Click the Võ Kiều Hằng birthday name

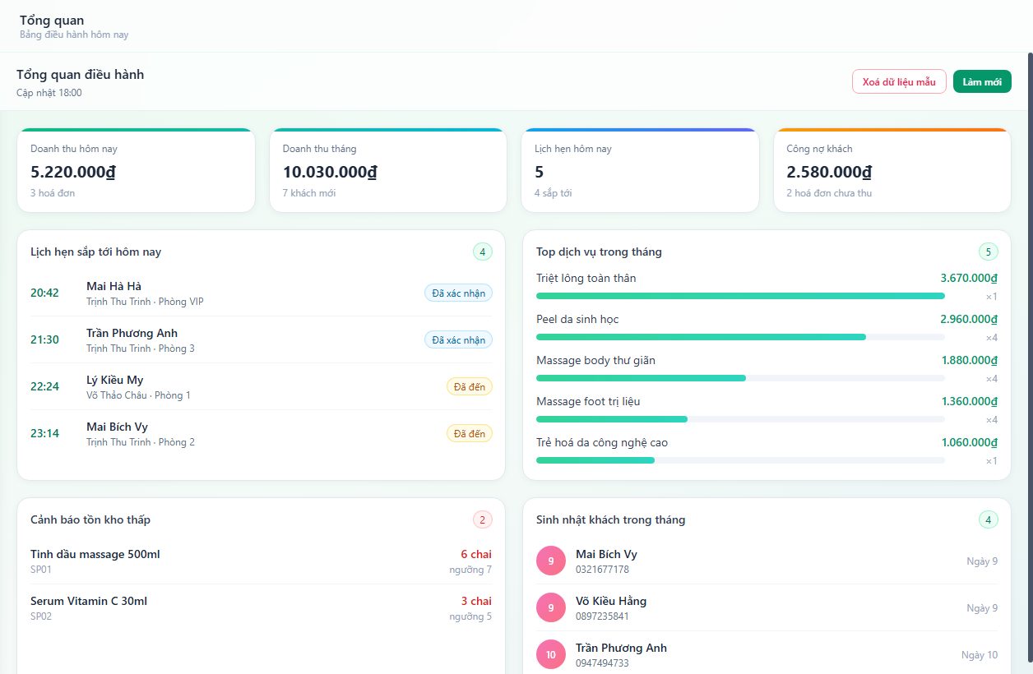(611, 601)
